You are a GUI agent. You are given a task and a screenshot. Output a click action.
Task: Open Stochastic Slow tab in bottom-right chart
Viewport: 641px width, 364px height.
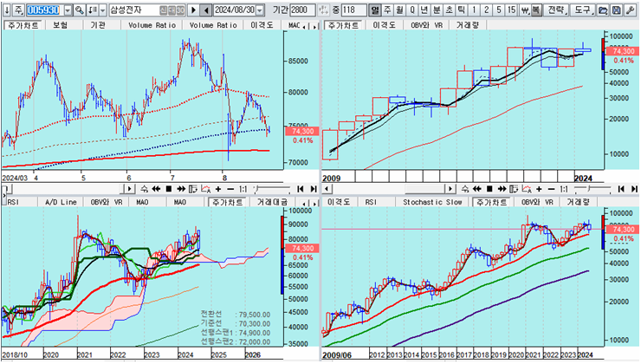click(x=432, y=202)
